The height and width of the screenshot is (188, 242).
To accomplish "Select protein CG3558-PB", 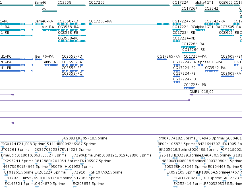I will pos(73,71).
